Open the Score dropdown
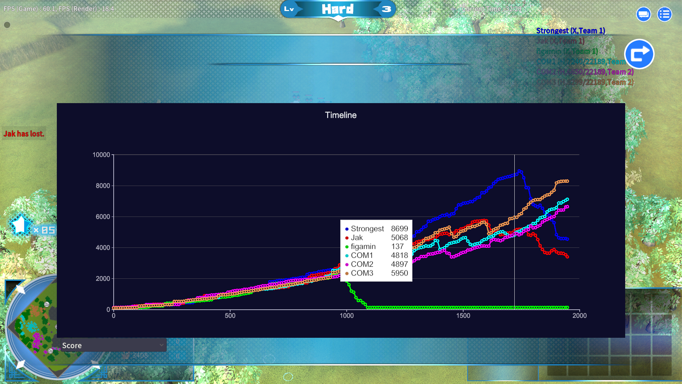This screenshot has width=682, height=384. 113,345
